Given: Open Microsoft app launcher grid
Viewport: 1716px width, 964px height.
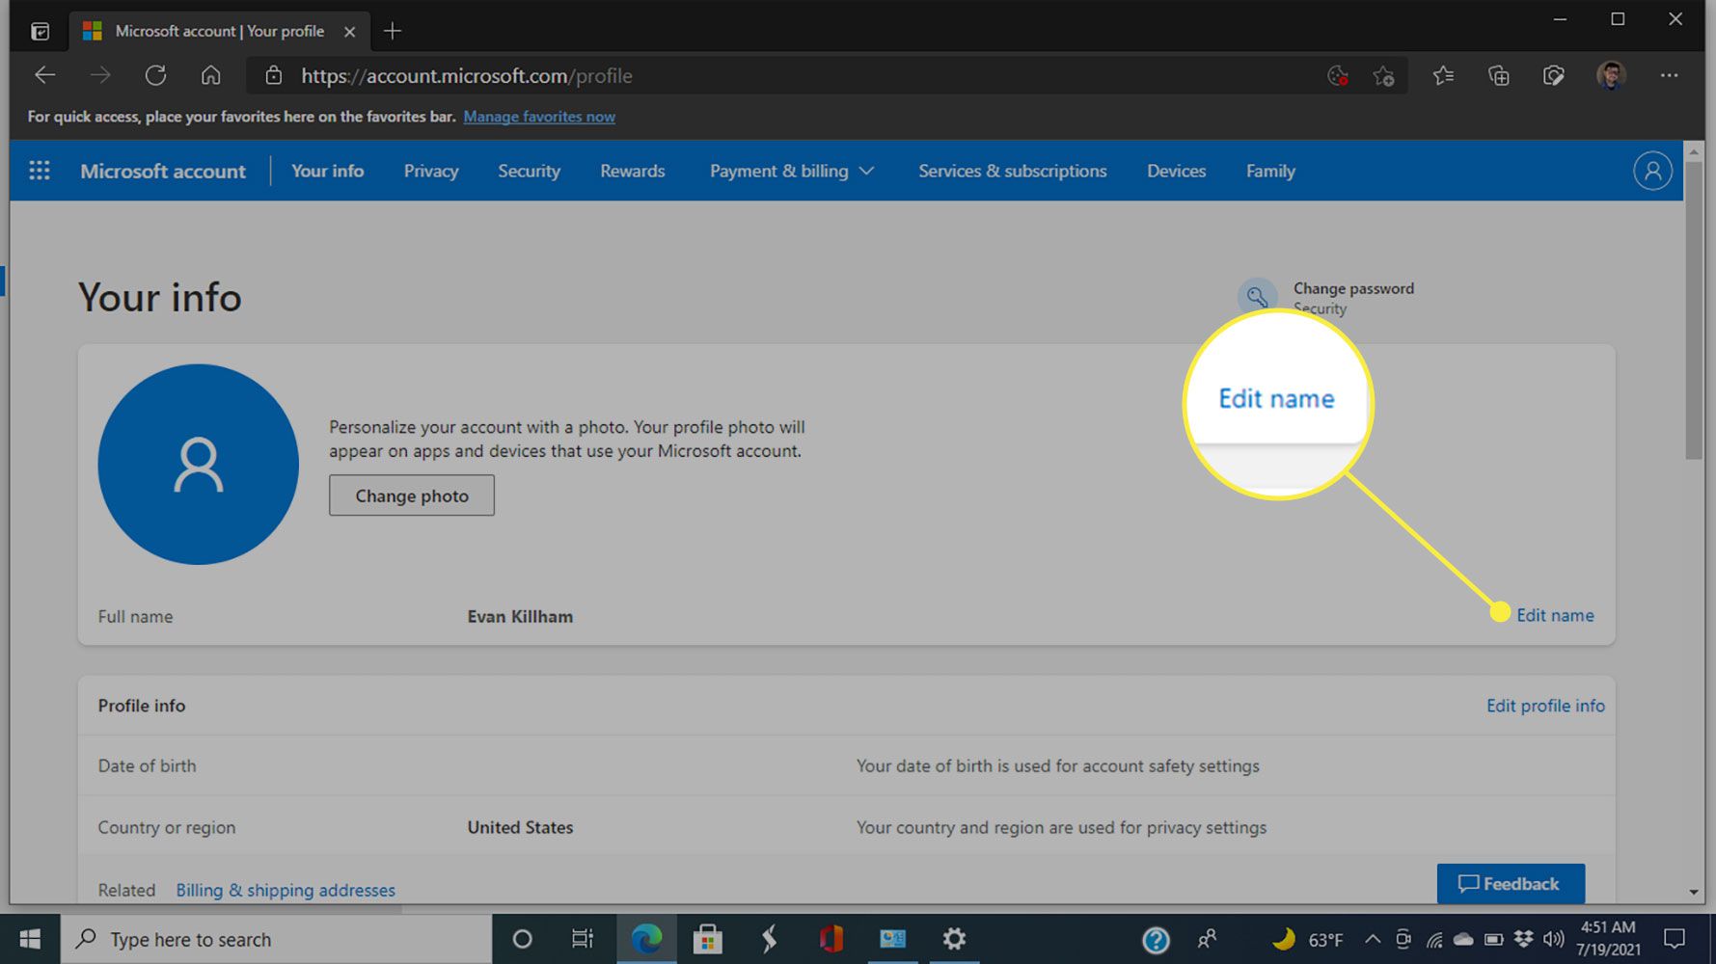Looking at the screenshot, I should pos(40,171).
